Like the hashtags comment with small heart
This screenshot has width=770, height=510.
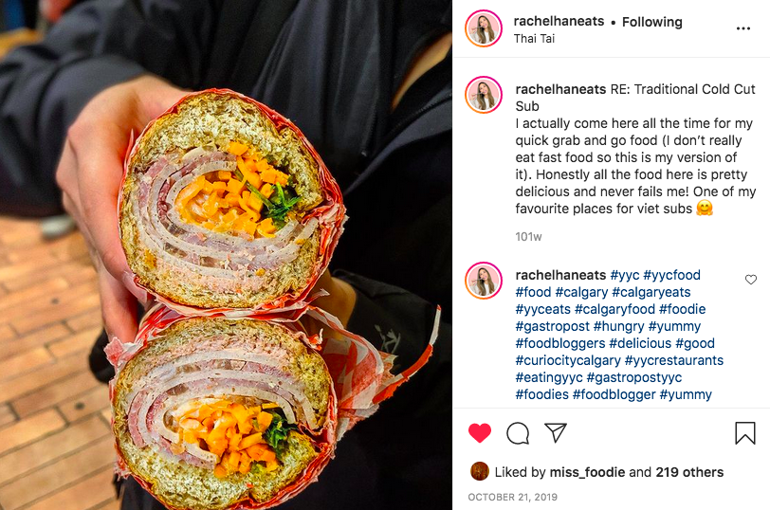(x=751, y=280)
